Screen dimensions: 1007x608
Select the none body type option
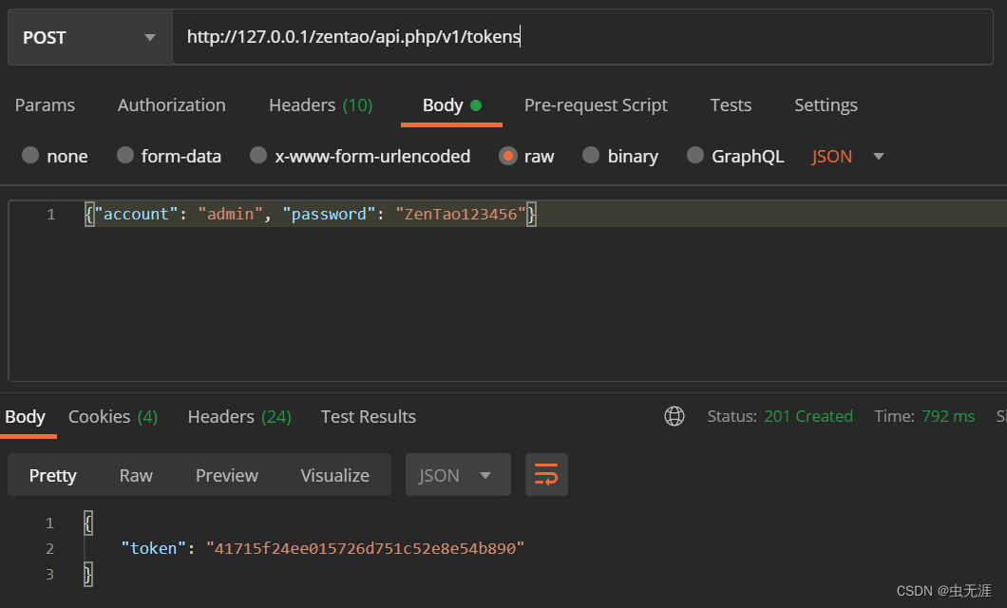point(30,156)
